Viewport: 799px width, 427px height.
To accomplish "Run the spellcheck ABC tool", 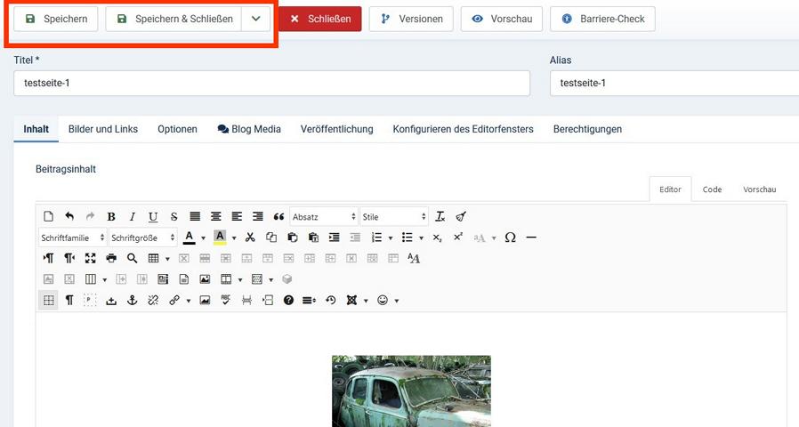I will click(226, 300).
